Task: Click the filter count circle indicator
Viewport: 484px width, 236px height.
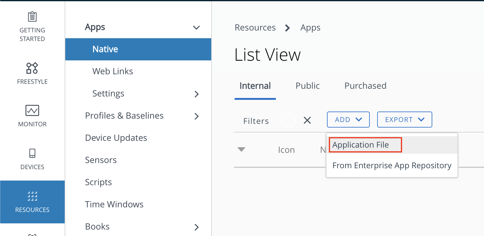Action: 288,120
